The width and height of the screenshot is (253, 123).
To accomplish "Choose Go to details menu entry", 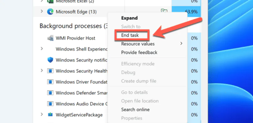I will click(x=134, y=92).
